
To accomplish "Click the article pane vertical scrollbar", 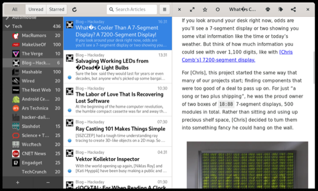I will pos(314,67).
